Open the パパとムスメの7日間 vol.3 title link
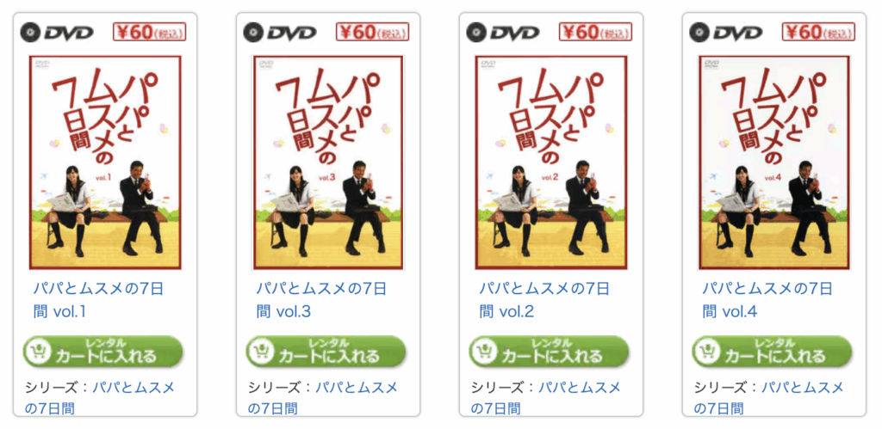 pyautogui.click(x=321, y=300)
